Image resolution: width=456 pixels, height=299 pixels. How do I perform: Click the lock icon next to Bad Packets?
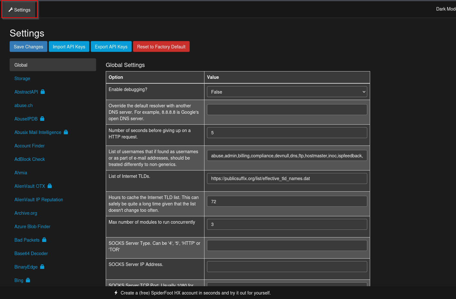[x=44, y=240]
